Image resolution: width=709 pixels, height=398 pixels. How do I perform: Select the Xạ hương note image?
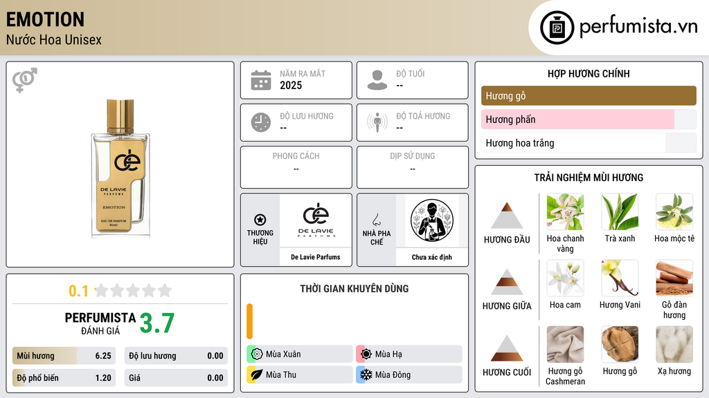(674, 344)
